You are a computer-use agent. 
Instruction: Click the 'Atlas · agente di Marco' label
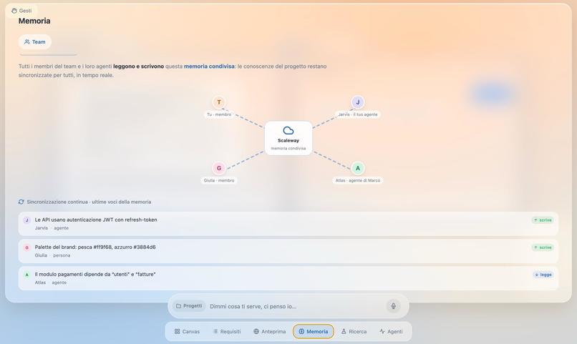(358, 180)
